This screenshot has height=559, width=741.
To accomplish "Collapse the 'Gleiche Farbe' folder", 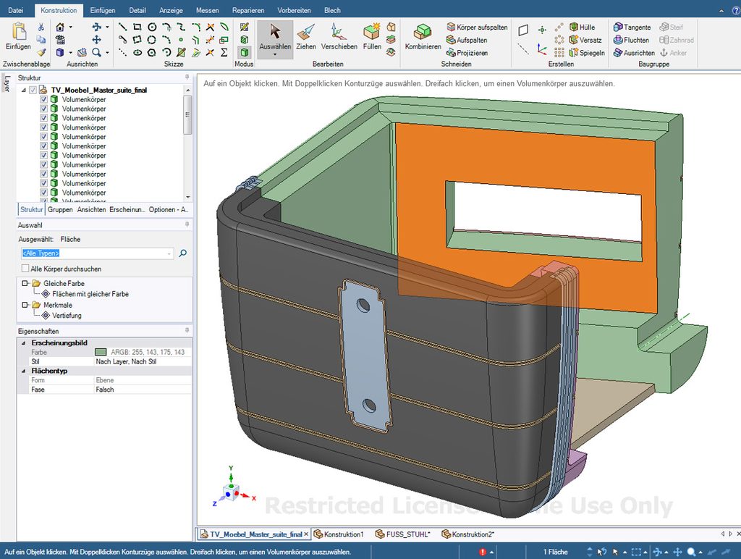I will tap(25, 283).
